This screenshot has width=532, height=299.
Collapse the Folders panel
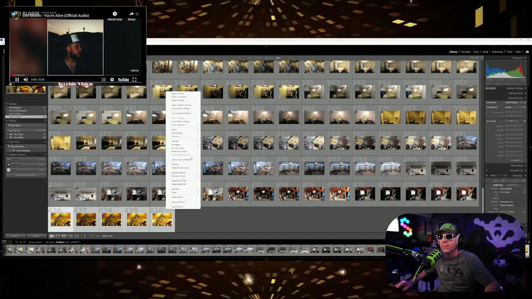point(7,121)
